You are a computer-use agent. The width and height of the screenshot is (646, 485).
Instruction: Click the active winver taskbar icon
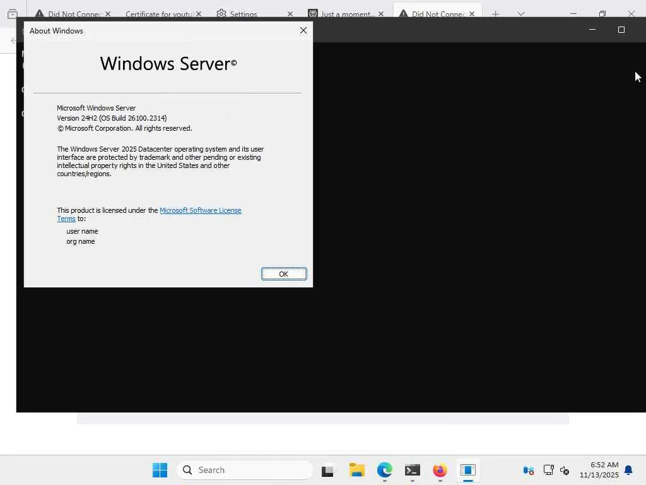(x=468, y=470)
